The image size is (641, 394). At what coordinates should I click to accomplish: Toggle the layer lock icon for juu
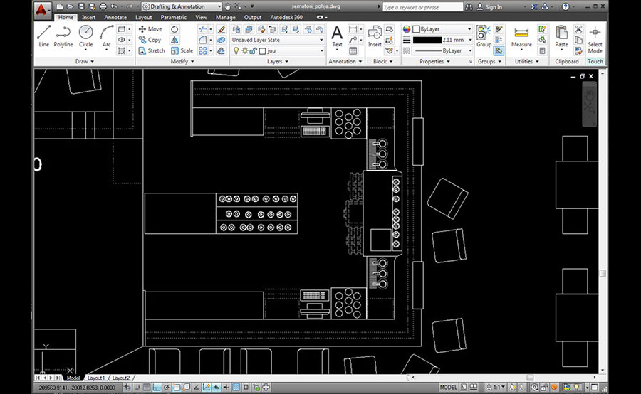tap(253, 51)
